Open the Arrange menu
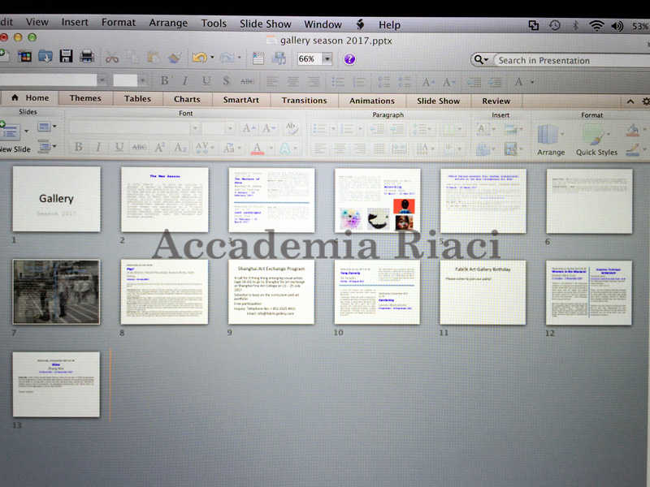The width and height of the screenshot is (650, 487). 168,23
